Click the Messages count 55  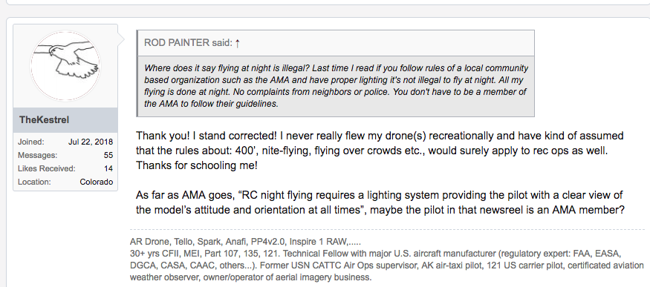pos(108,155)
